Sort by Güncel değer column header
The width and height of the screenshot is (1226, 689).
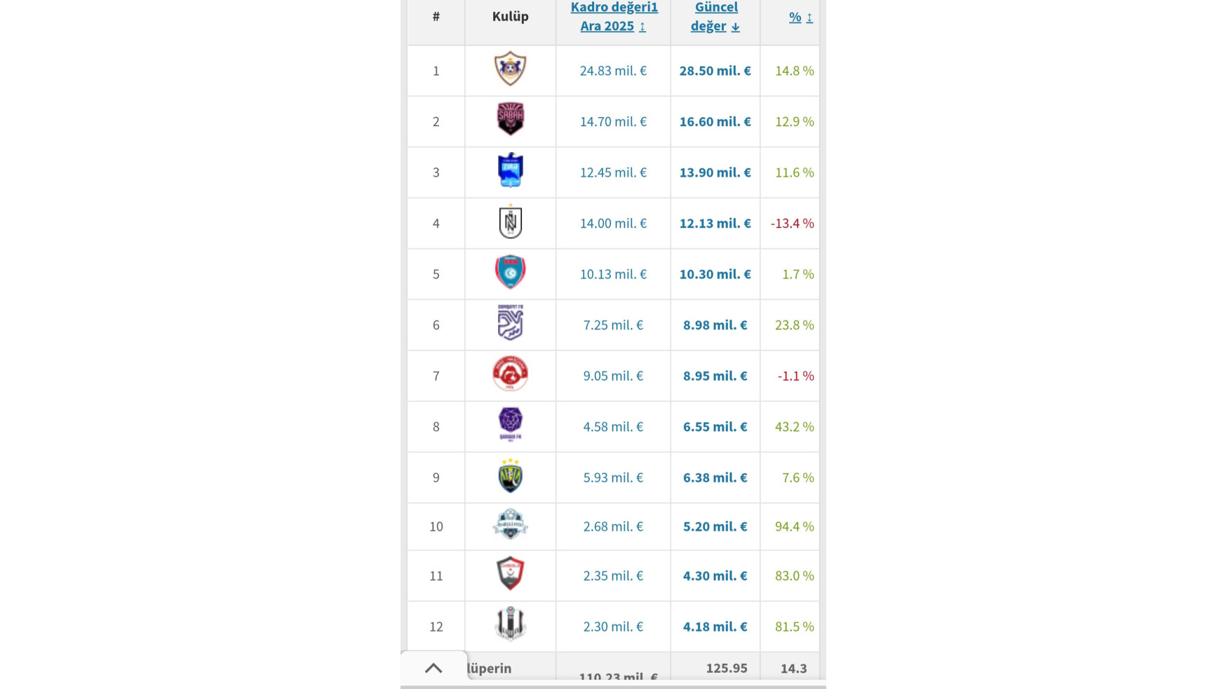coord(715,16)
